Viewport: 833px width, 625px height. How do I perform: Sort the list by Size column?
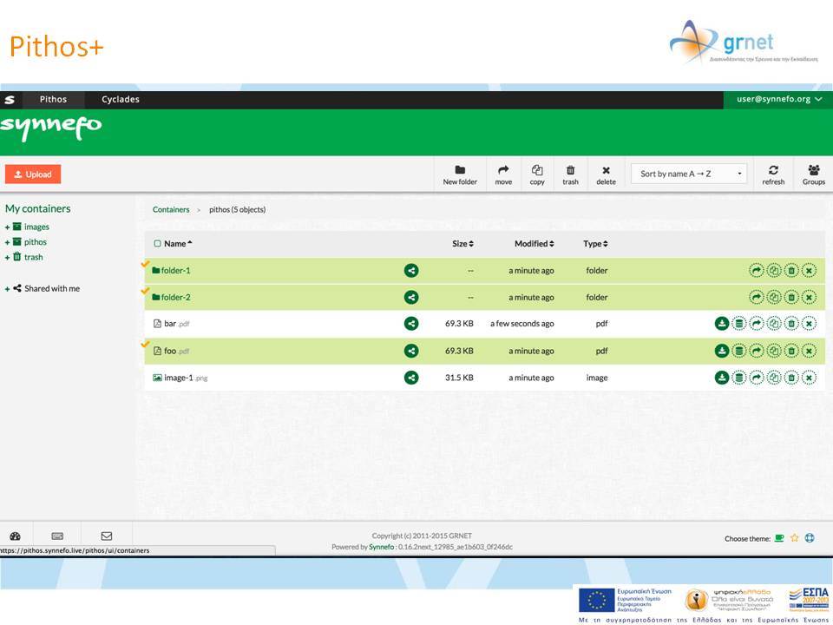pyautogui.click(x=462, y=244)
